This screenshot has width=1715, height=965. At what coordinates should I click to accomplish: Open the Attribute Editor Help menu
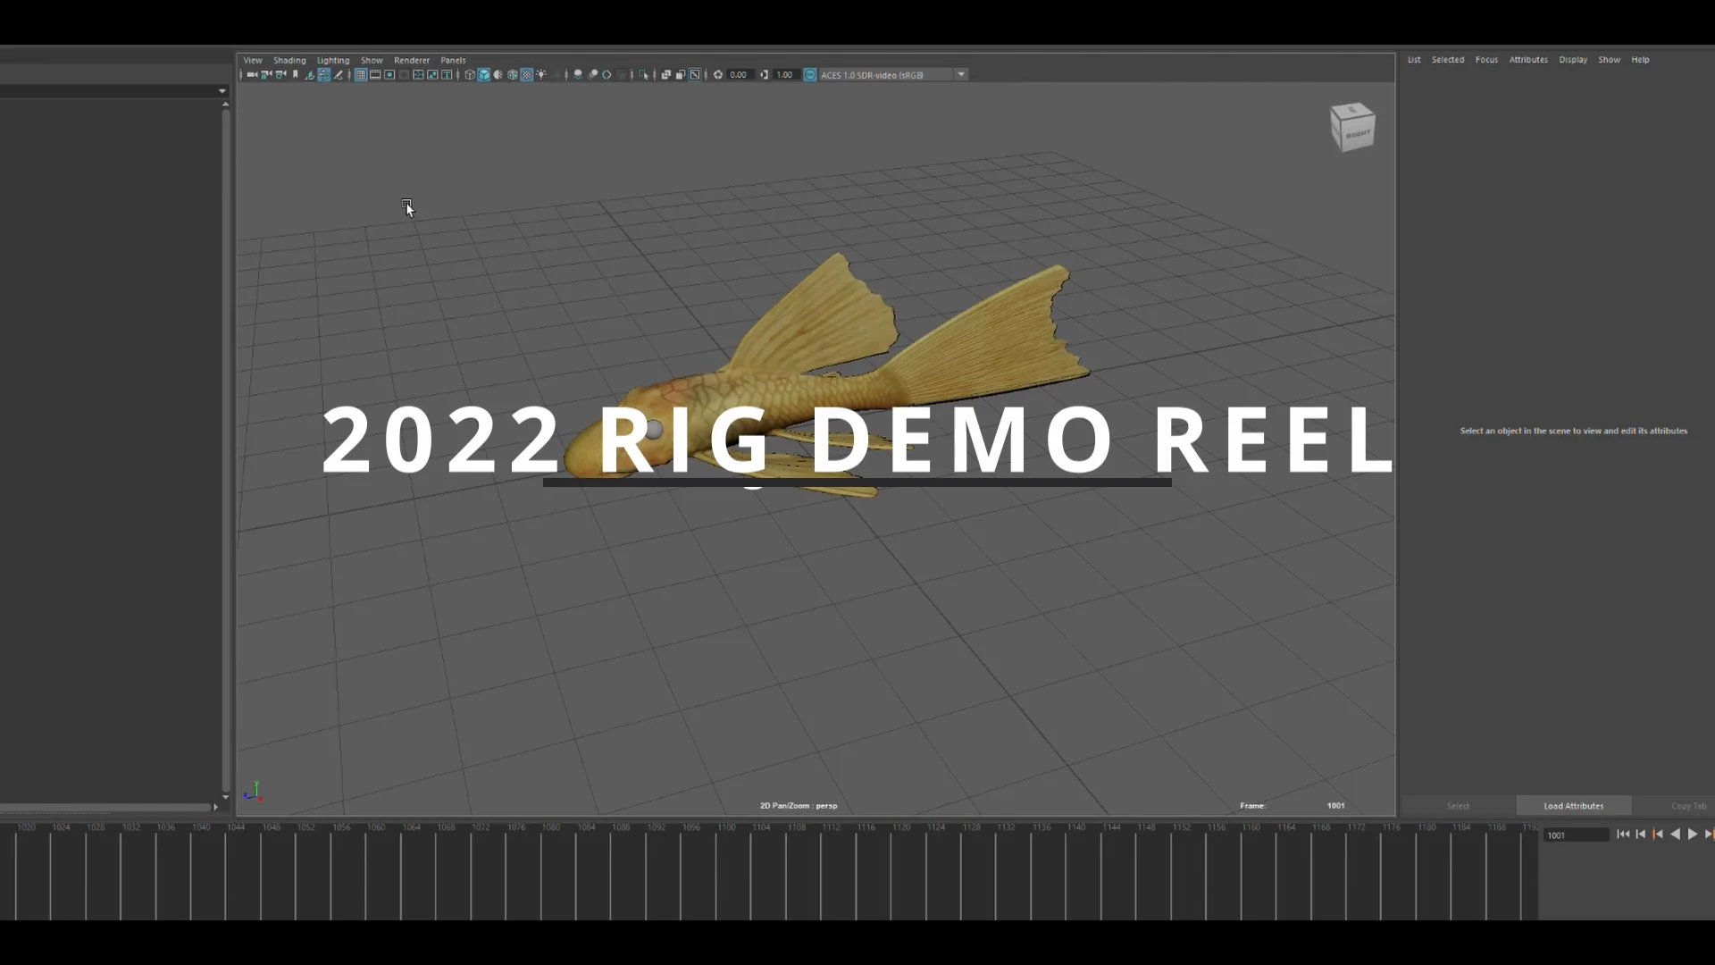[1640, 60]
